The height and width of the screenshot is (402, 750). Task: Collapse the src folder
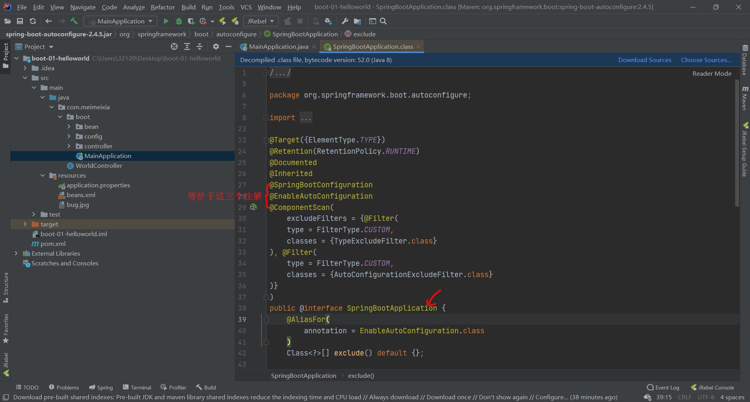[x=25, y=78]
